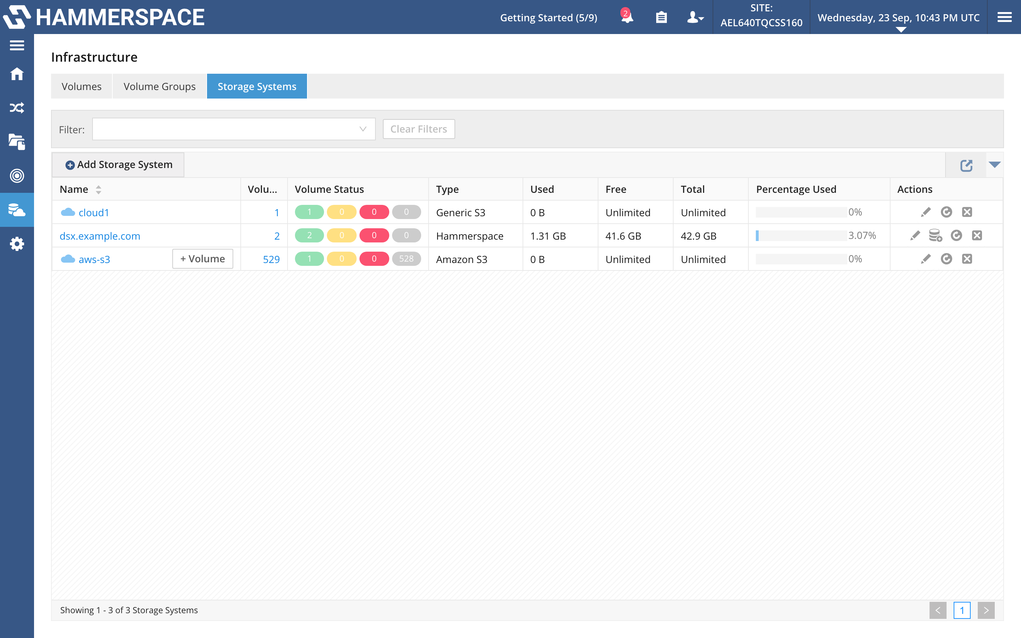
Task: Click the green badge 2 for dsx.example.com
Action: (309, 235)
